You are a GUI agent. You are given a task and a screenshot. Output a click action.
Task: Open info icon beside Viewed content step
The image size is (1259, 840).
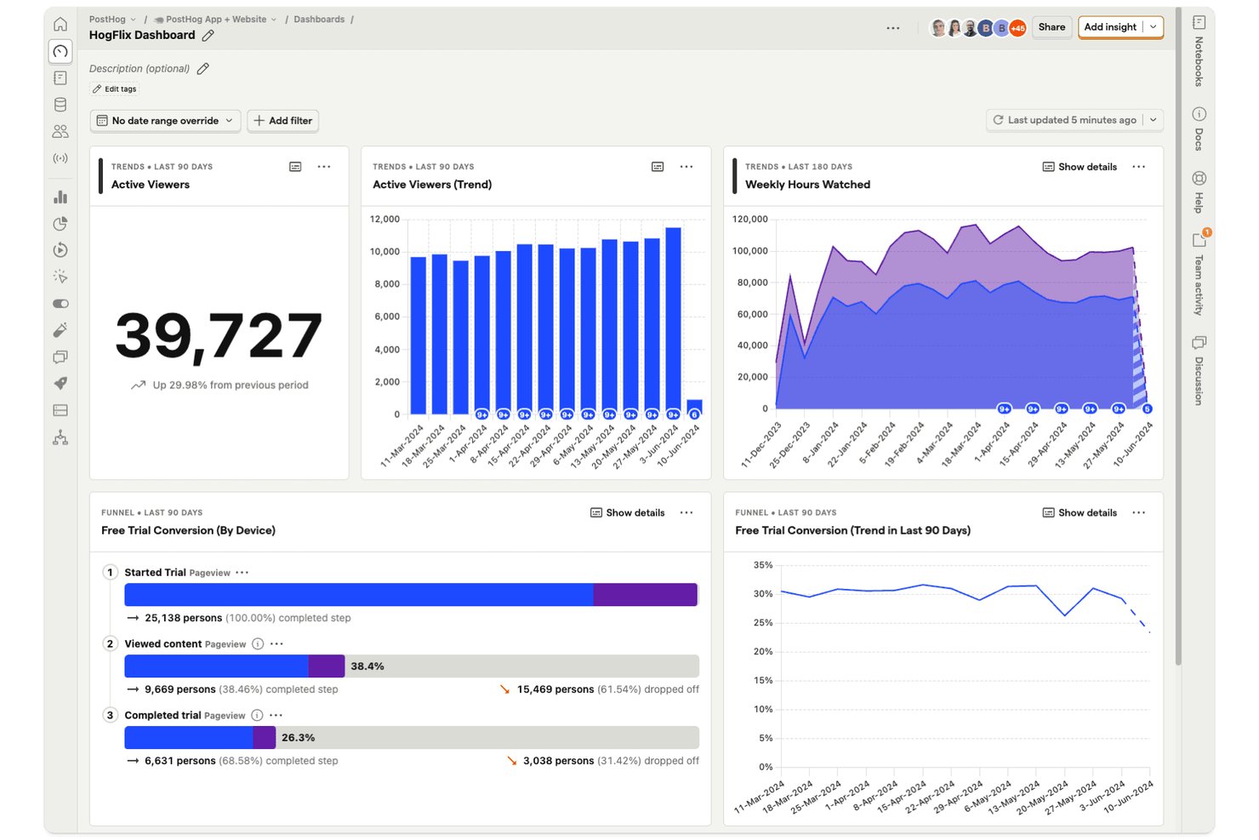(258, 644)
